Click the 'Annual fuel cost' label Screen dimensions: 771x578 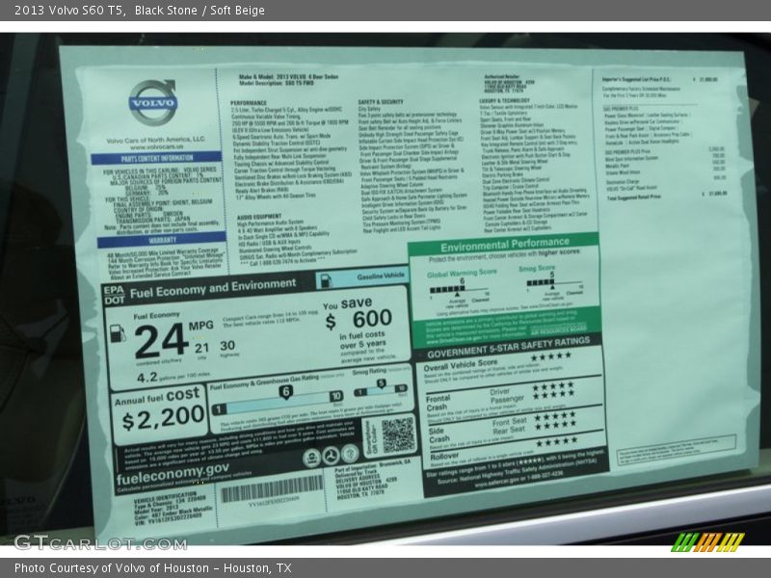(157, 397)
